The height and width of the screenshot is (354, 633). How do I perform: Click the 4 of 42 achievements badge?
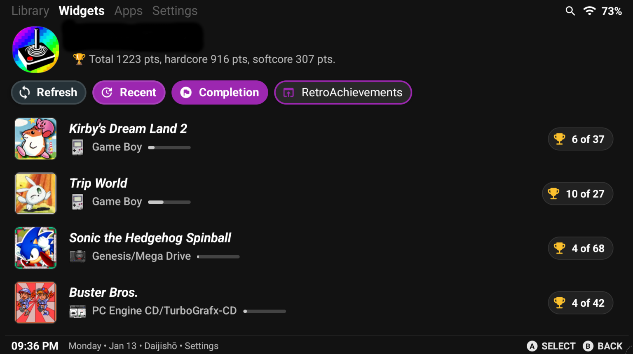[580, 303]
